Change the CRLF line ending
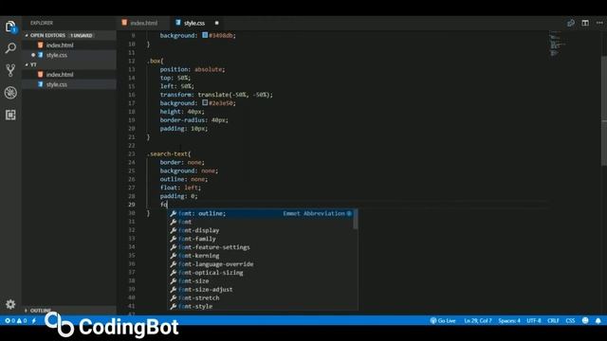 pos(553,321)
